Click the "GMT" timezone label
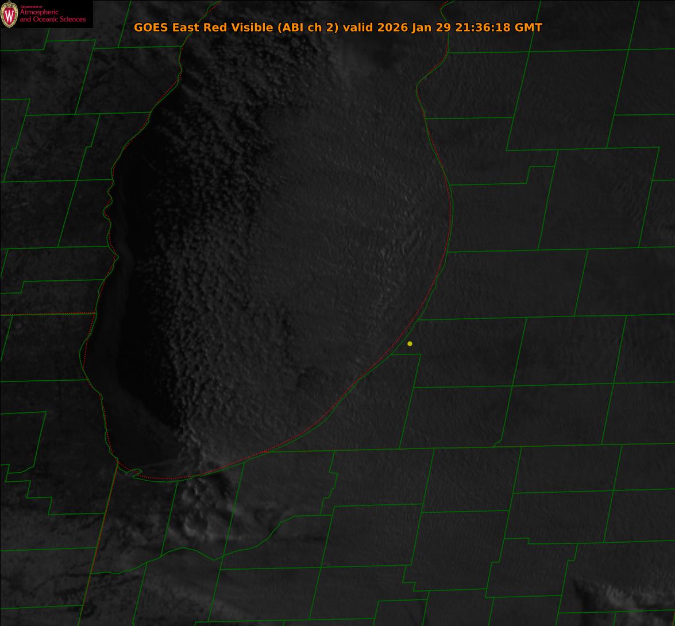 click(529, 28)
